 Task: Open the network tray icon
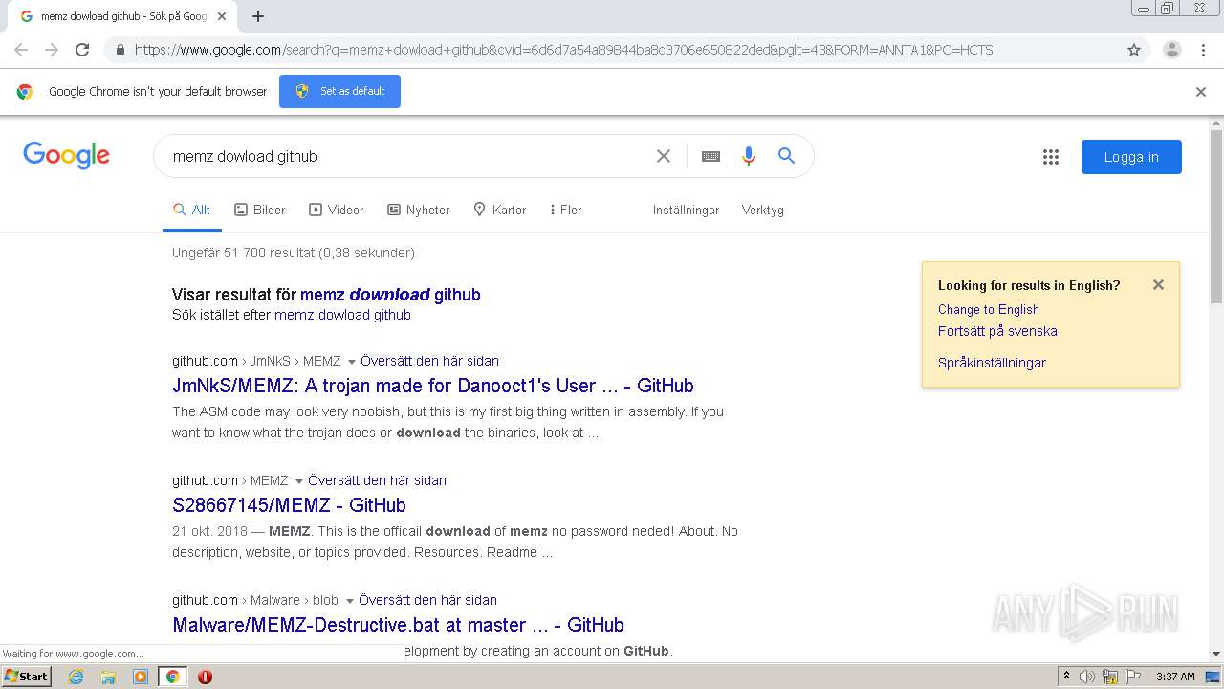coord(1110,677)
